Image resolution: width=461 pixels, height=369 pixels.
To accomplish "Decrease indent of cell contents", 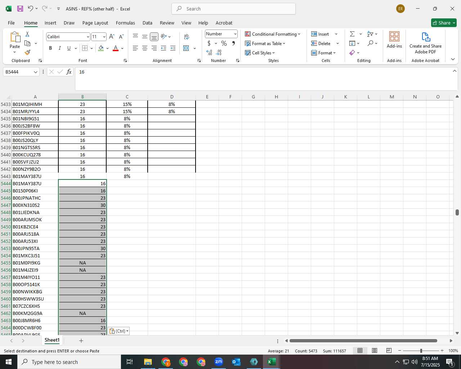I will click(x=164, y=48).
